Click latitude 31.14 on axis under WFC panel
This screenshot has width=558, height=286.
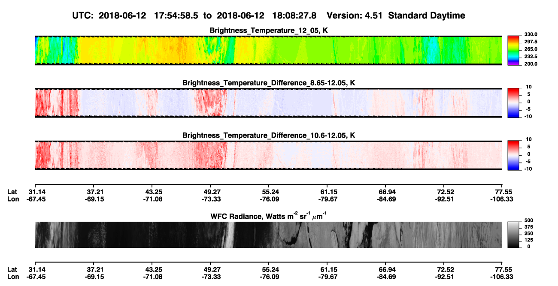36,270
